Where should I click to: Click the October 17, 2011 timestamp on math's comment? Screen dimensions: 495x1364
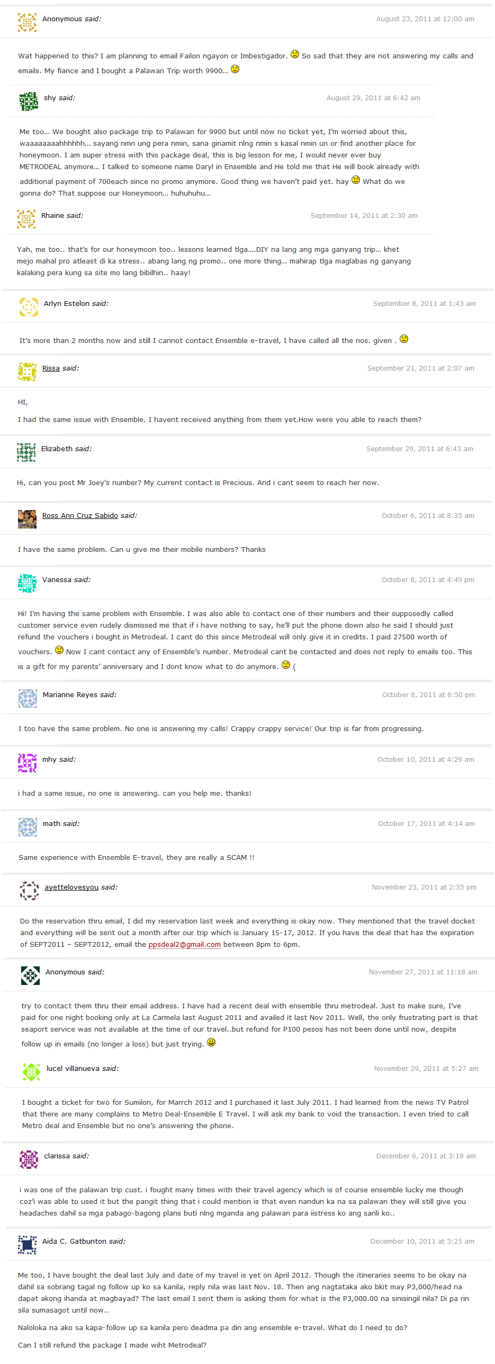pyautogui.click(x=426, y=823)
